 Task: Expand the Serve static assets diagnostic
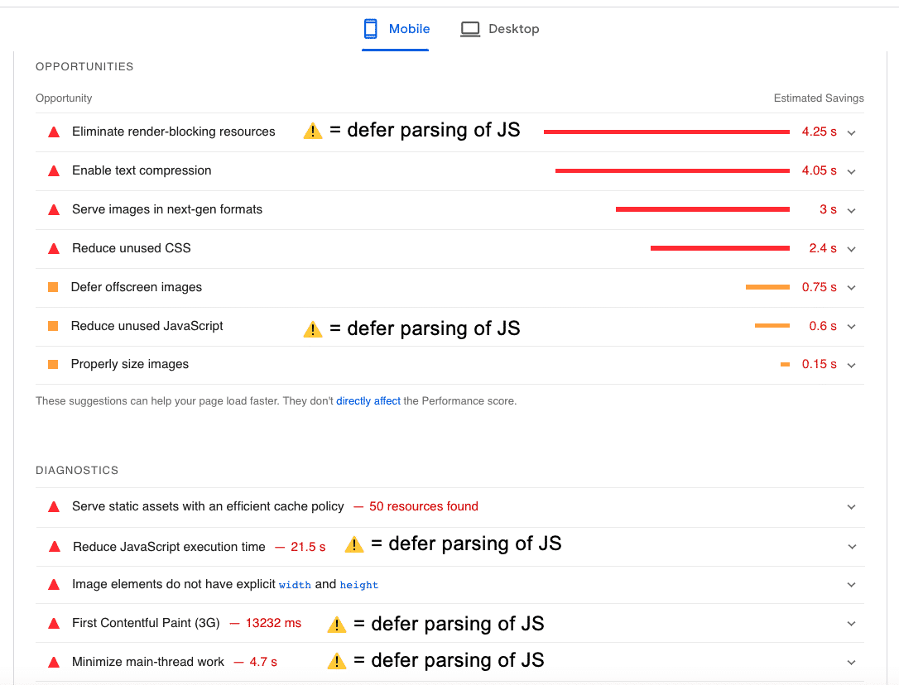[852, 506]
